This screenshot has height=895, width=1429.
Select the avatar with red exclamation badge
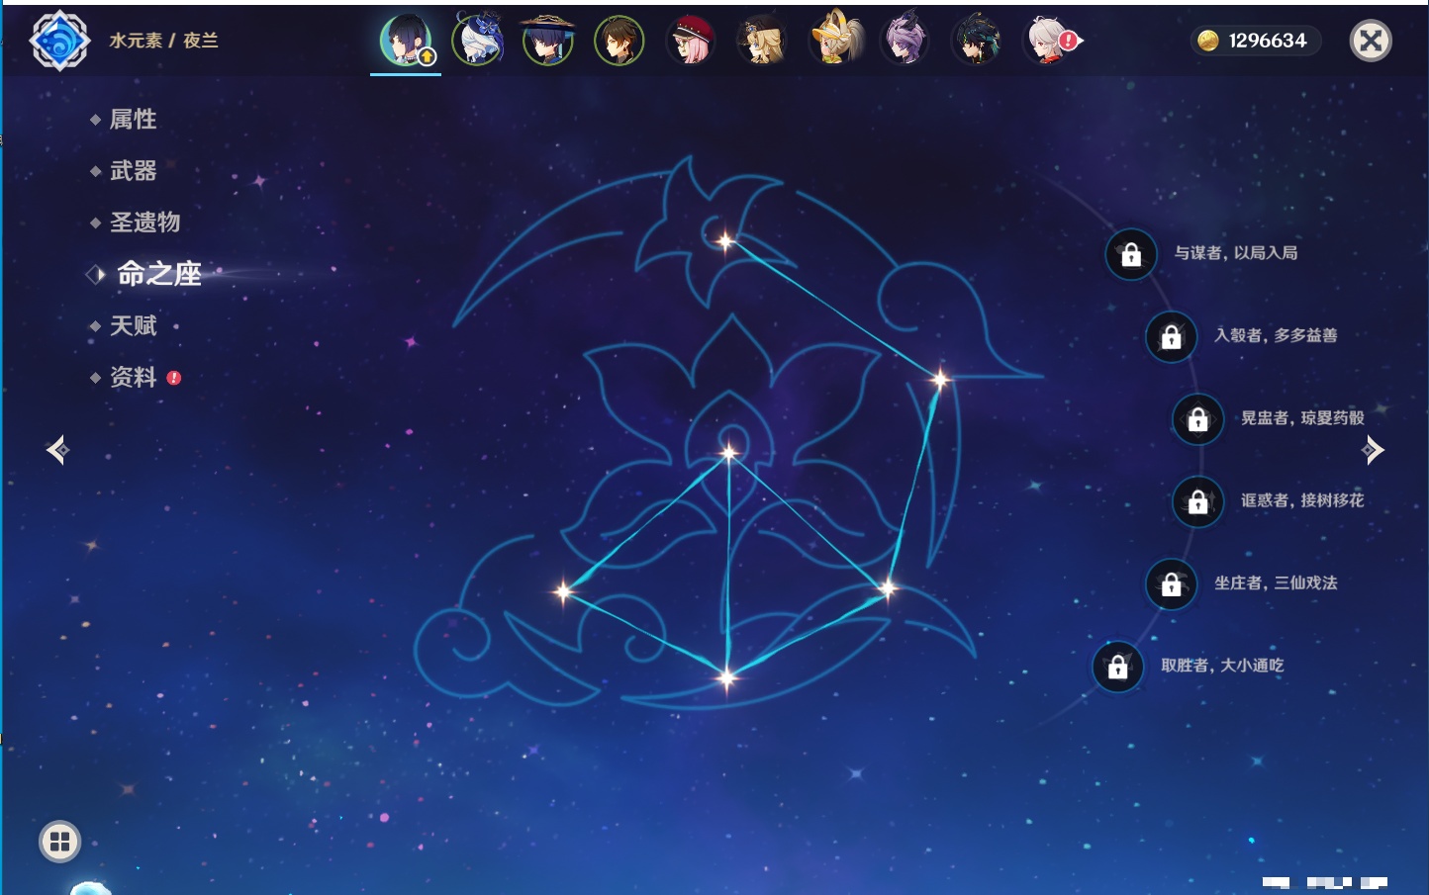tap(1049, 41)
